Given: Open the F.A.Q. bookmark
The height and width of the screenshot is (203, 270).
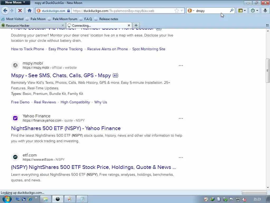Looking at the screenshot, I should [x=86, y=19].
